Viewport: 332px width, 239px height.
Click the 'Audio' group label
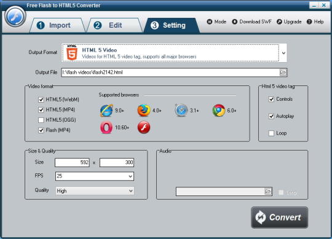(165, 151)
